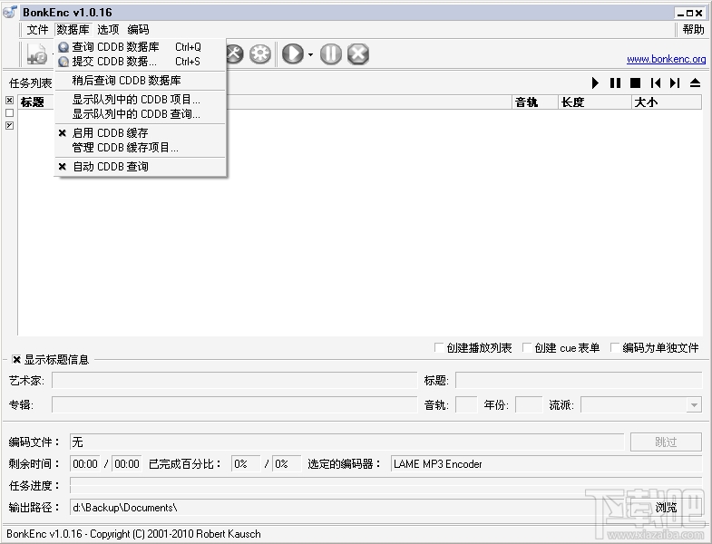Close the 数据库 menu in the menu bar
712x544 pixels.
(x=73, y=30)
